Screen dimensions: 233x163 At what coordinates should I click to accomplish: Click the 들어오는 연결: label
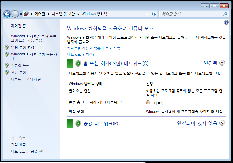coord(80,91)
